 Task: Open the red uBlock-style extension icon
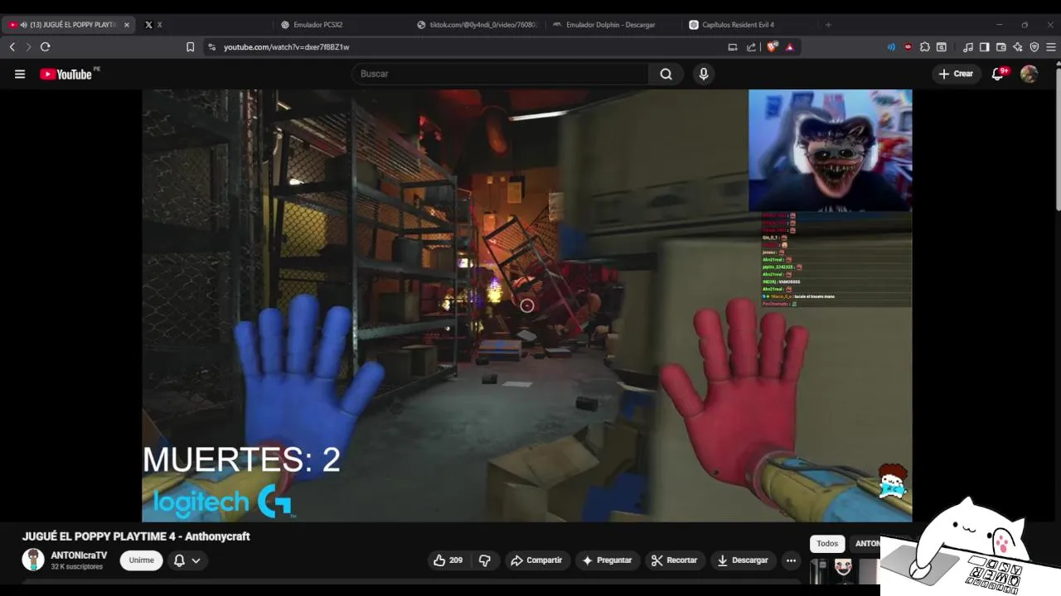pyautogui.click(x=908, y=47)
